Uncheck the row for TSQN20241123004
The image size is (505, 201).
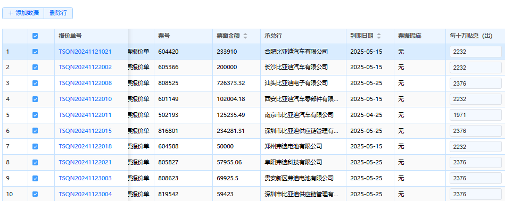point(35,194)
